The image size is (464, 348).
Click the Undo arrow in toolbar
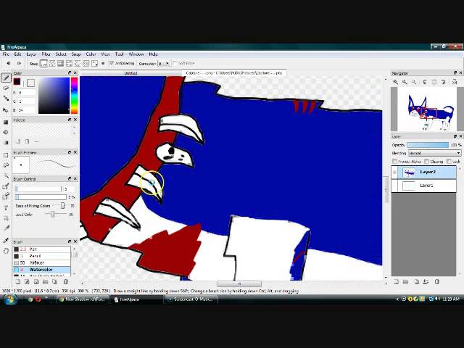pyautogui.click(x=9, y=63)
